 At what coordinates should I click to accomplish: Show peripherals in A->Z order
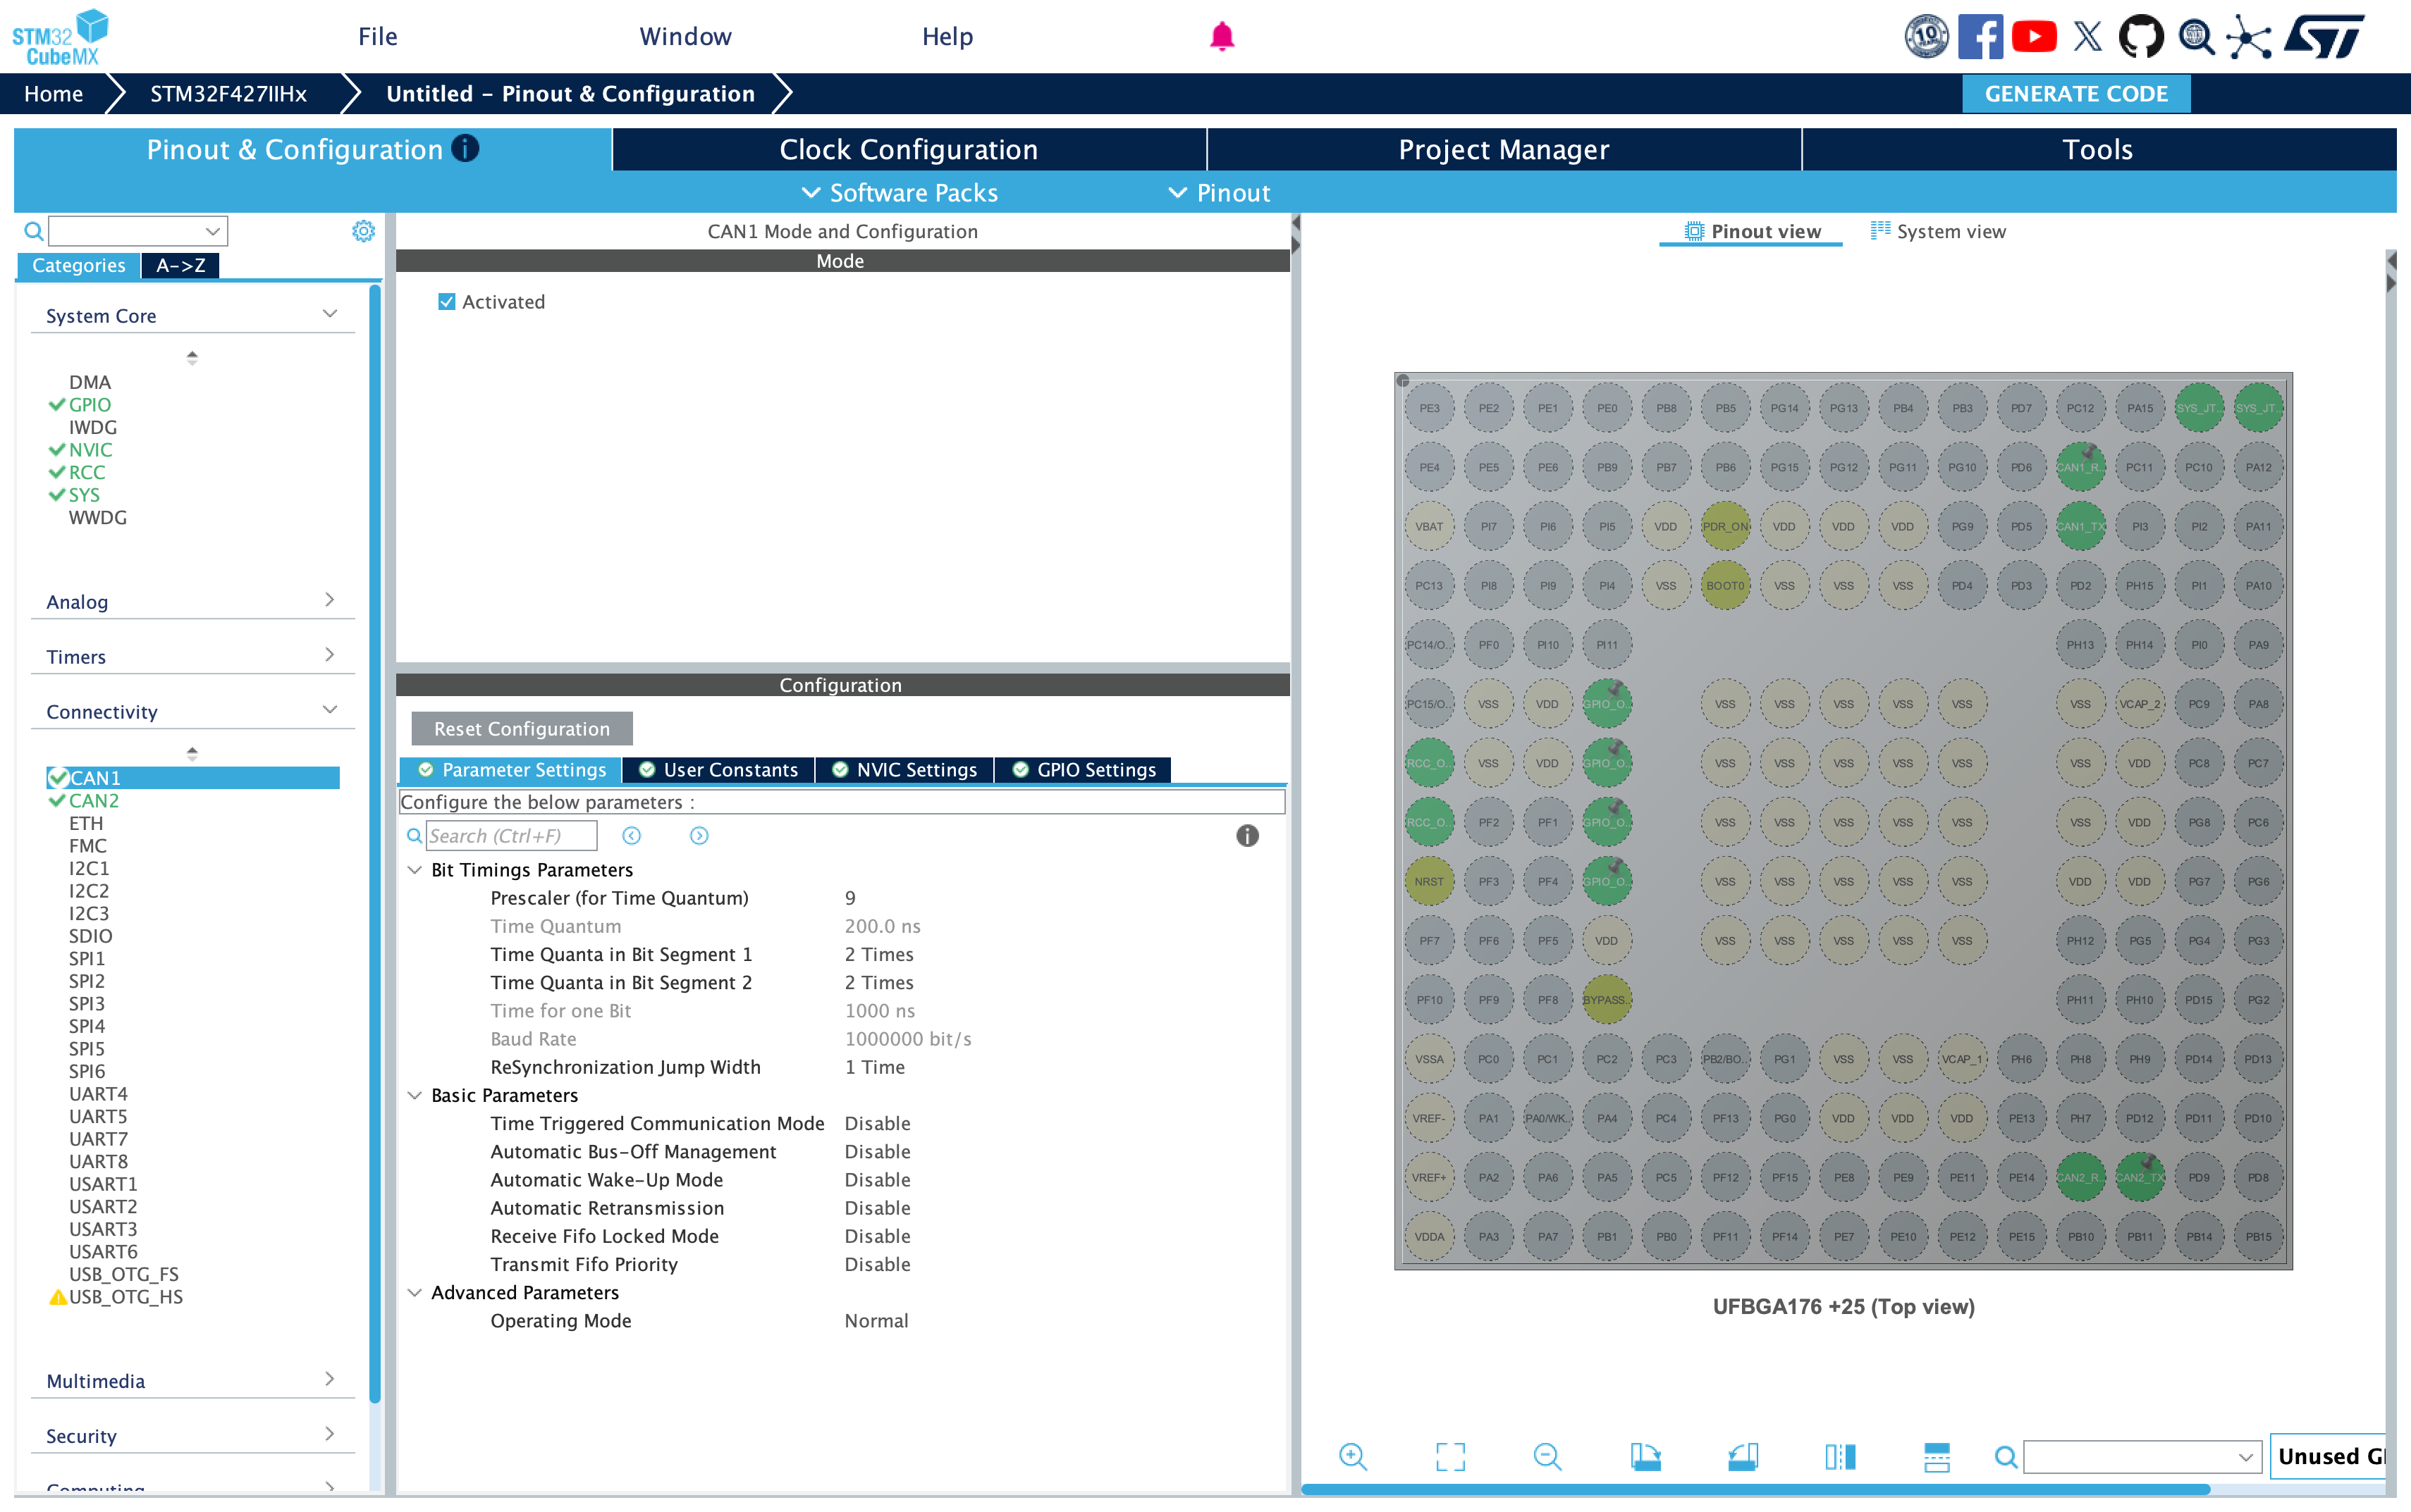(x=180, y=265)
